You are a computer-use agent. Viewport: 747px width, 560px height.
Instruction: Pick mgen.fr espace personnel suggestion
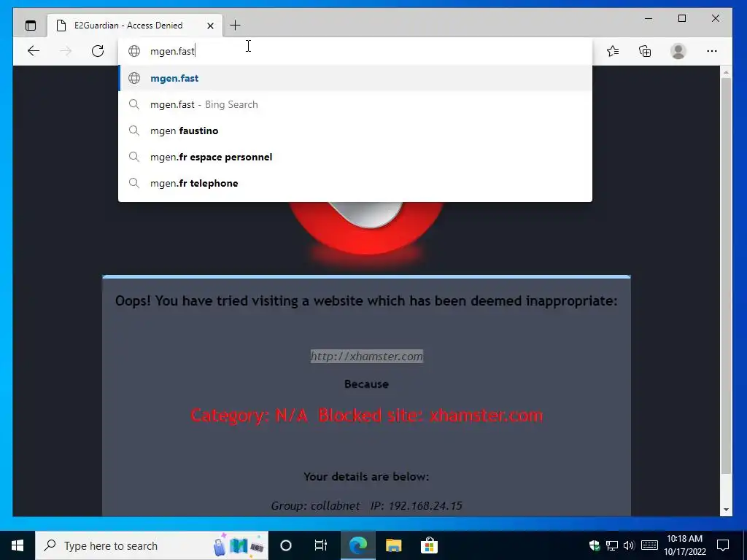[355, 157]
